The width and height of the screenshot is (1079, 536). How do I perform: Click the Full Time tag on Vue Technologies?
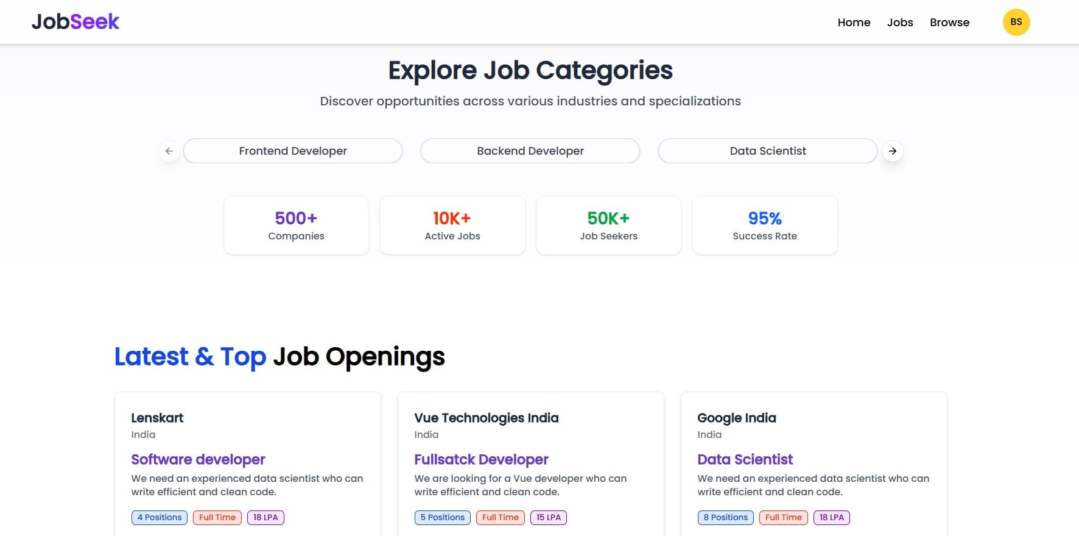tap(500, 517)
